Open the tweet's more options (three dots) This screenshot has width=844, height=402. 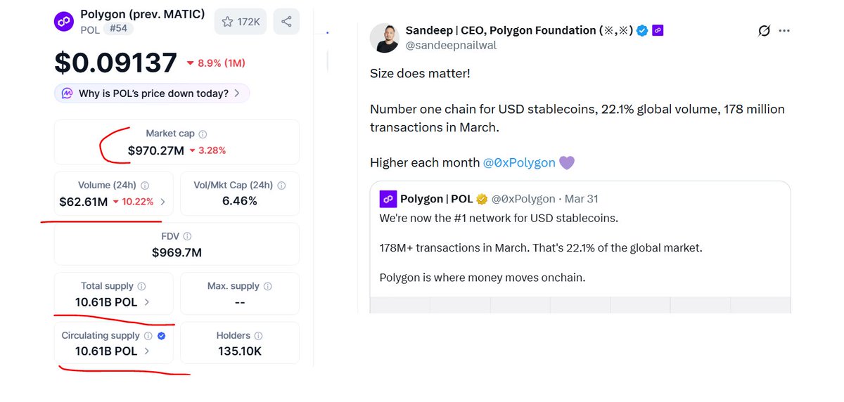tap(784, 31)
